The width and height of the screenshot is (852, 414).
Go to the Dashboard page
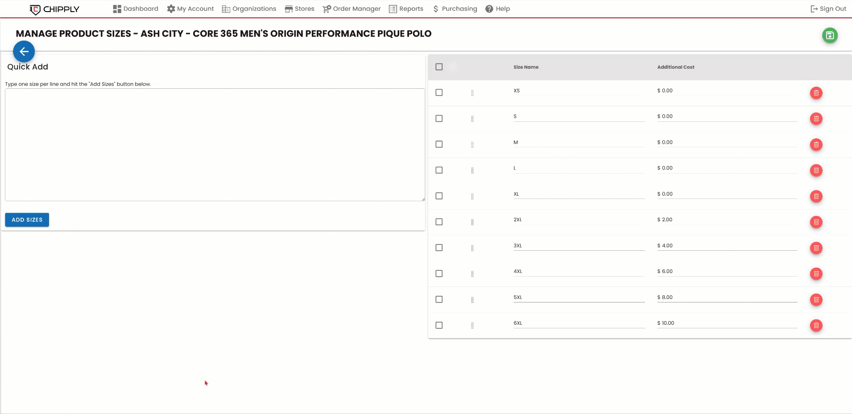pos(136,9)
